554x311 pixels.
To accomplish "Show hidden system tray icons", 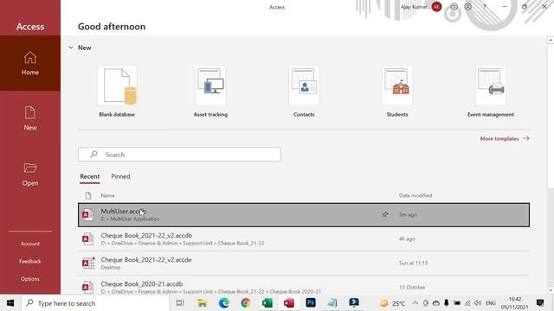I will (415, 303).
